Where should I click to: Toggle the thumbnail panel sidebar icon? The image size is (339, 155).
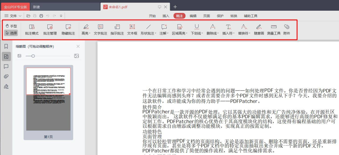6,57
